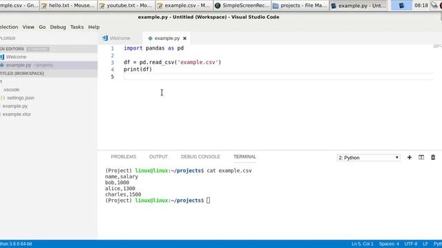
Task: Switch to youtube.txt Mousepad taskbar window
Action: [126, 6]
